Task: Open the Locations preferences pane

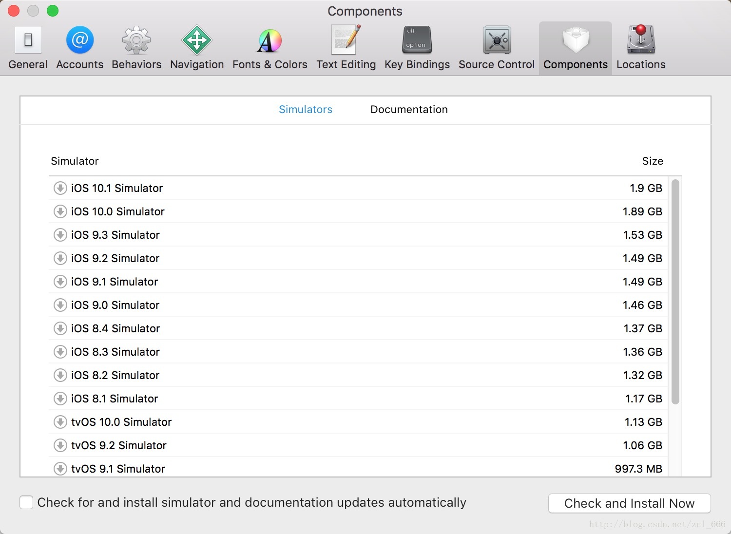Action: (x=641, y=48)
